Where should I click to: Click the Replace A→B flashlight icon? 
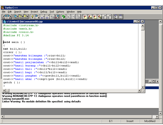tap(90, 17)
